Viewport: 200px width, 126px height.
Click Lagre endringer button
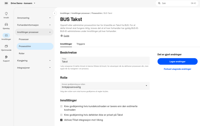[177, 62]
